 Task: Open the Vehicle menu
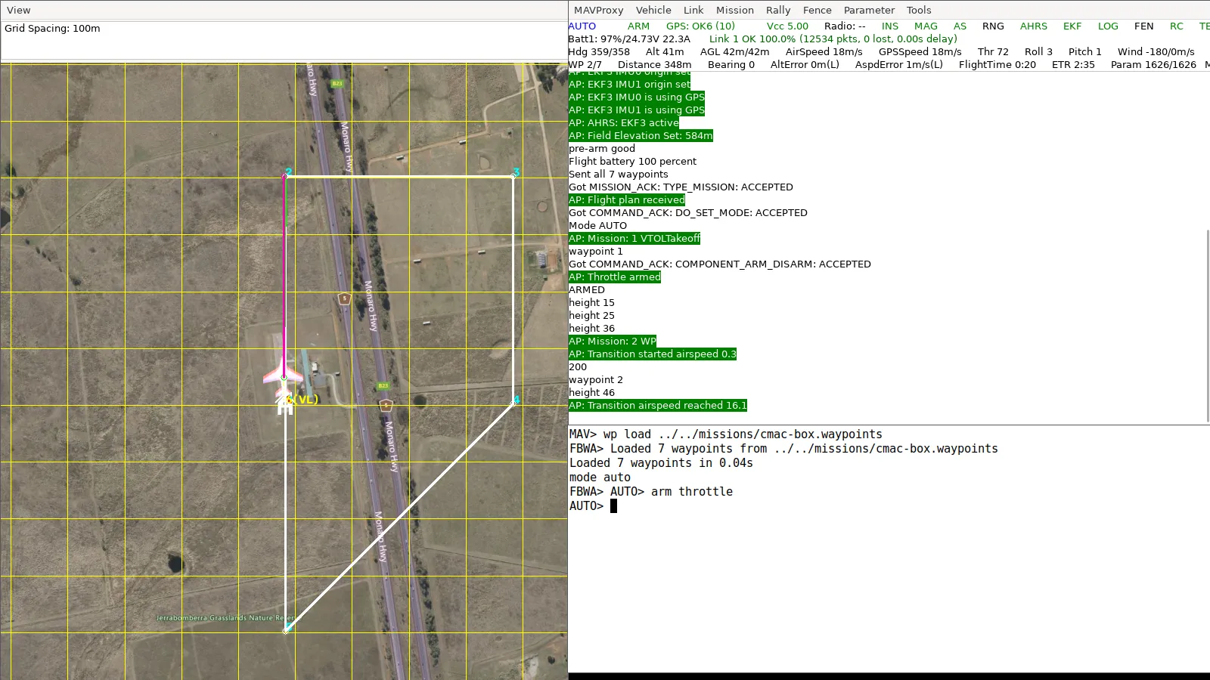tap(653, 10)
